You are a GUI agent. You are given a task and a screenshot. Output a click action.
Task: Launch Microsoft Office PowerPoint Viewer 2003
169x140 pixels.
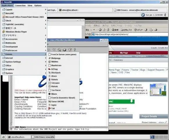tap(24, 17)
